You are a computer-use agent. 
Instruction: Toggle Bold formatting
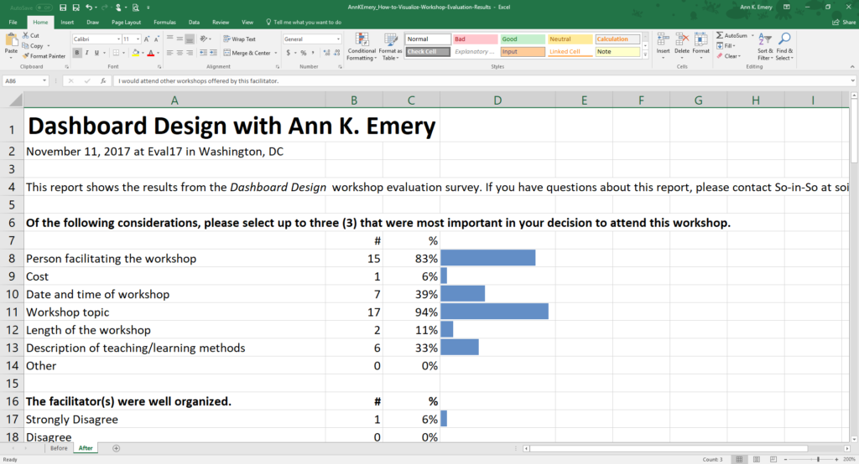(x=77, y=53)
